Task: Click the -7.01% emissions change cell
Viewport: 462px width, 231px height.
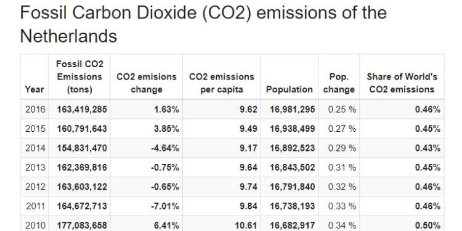Action: (x=165, y=206)
